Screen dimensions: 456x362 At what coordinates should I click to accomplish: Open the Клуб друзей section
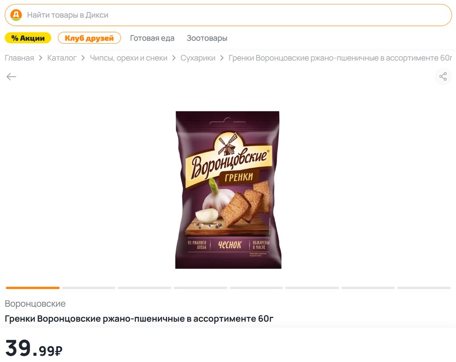click(x=89, y=38)
